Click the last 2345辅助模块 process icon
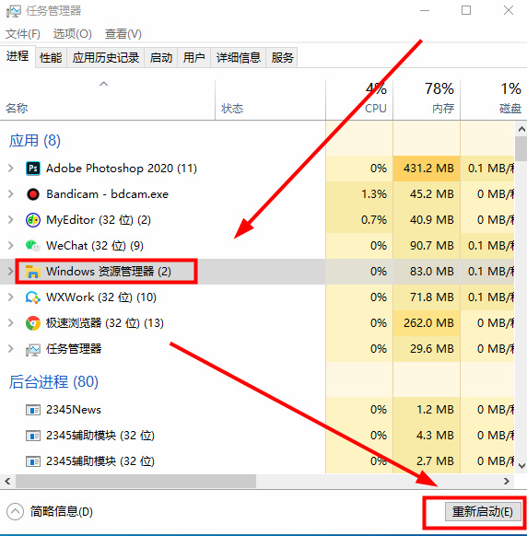This screenshot has width=527, height=536. (x=33, y=461)
